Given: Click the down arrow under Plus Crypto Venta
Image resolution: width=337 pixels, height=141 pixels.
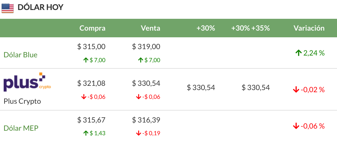Looking at the screenshot, I should click(x=138, y=97).
